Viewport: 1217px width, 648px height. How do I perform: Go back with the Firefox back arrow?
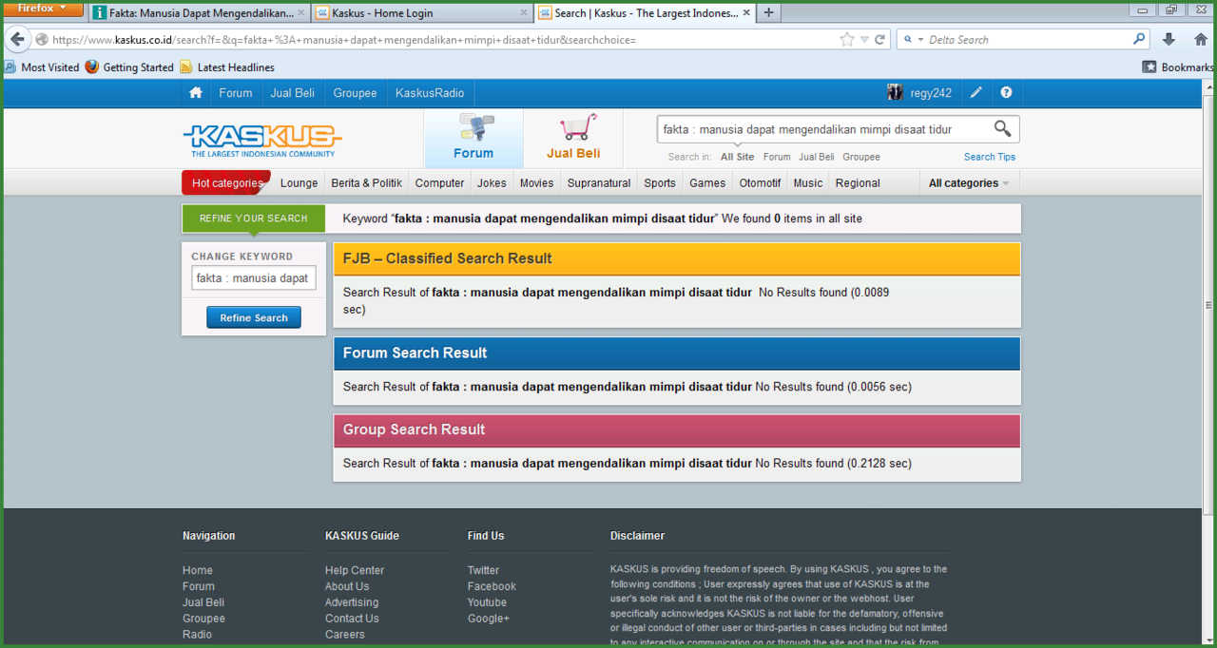[17, 40]
